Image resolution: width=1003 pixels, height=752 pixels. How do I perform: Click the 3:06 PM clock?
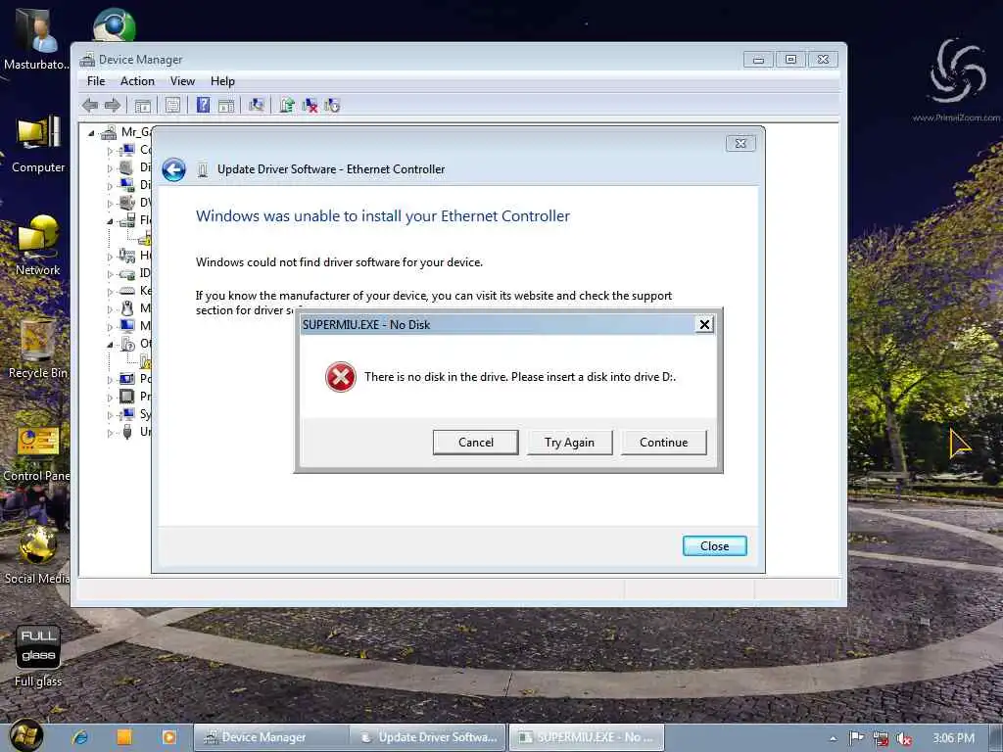[953, 738]
